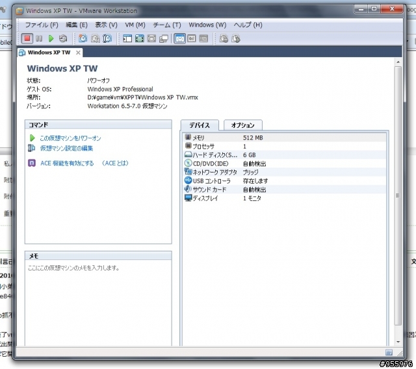
Task: Click the Reset toolbar icon
Action: [x=63, y=39]
